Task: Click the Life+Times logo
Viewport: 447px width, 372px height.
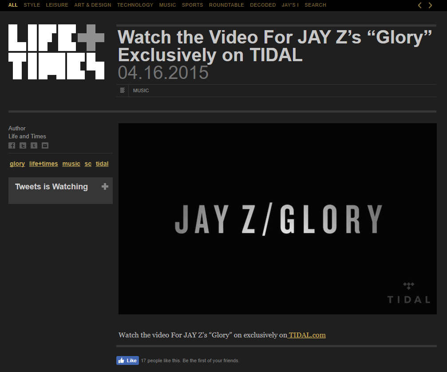Action: (56, 52)
